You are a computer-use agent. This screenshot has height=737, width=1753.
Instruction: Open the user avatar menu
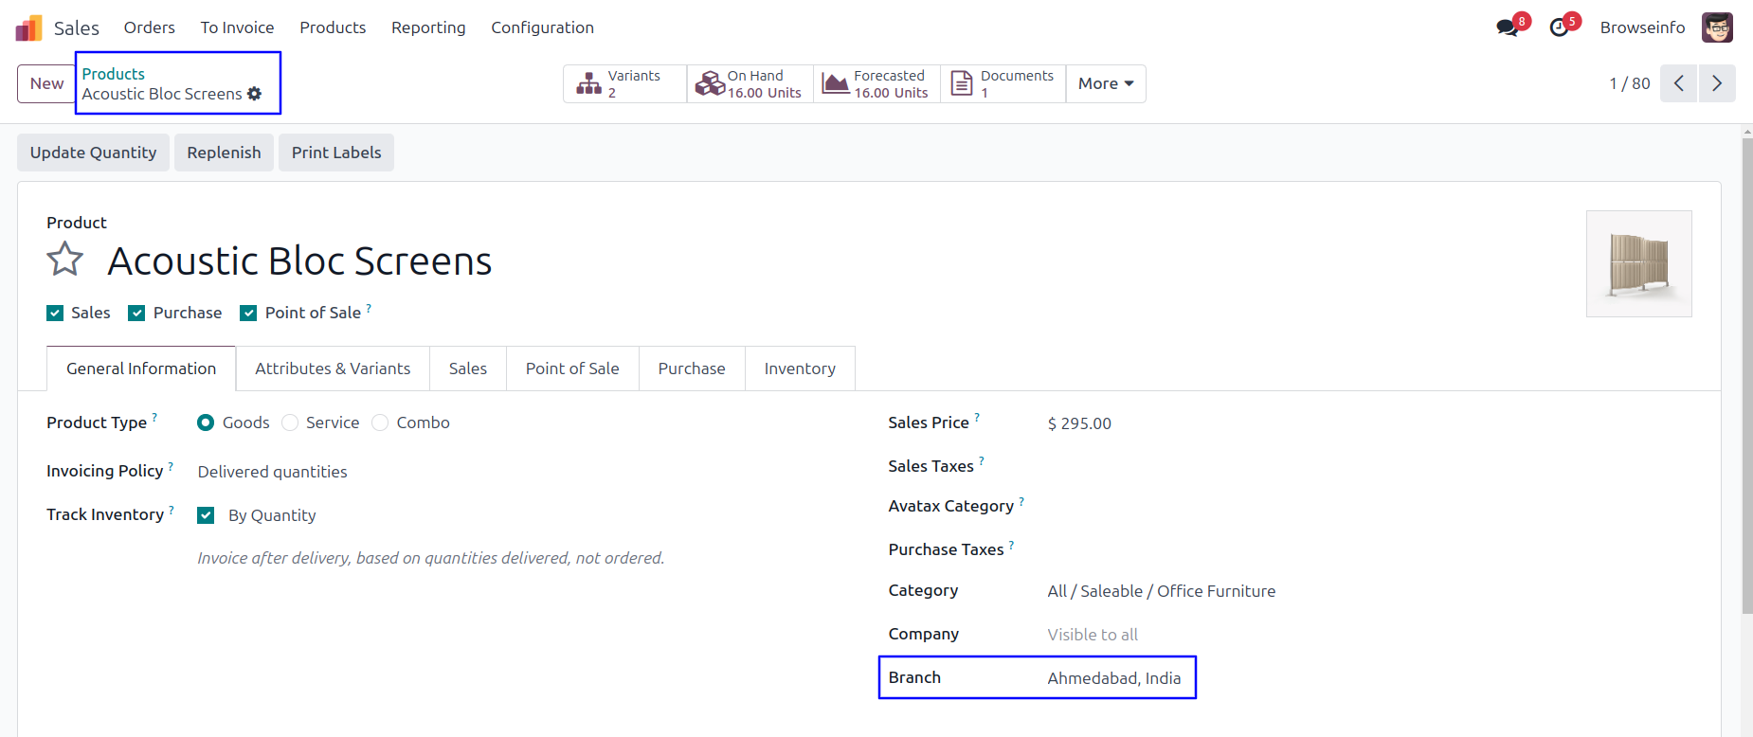click(1717, 27)
